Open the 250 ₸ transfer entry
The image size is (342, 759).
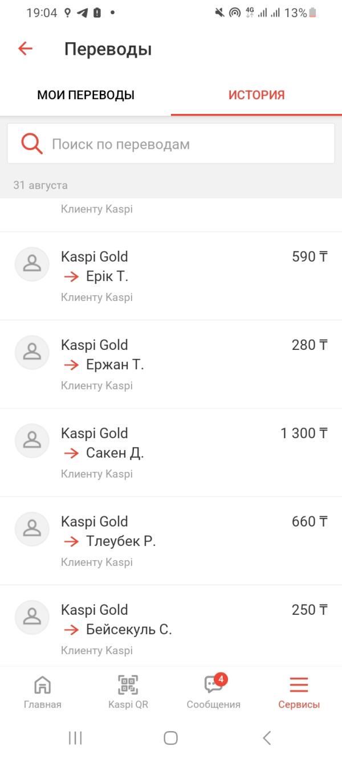[171, 626]
